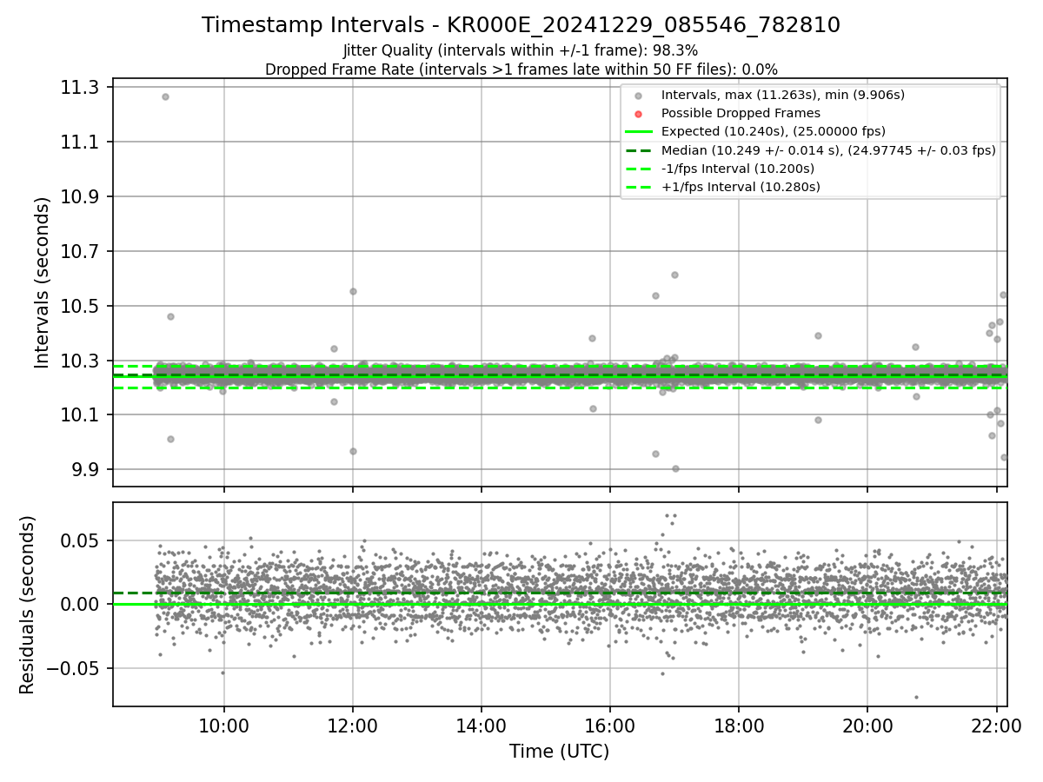Click the grey dot marker beside the 'Intervals, max' legend entry
Viewport: 1043px width, 782px height.
[x=639, y=96]
